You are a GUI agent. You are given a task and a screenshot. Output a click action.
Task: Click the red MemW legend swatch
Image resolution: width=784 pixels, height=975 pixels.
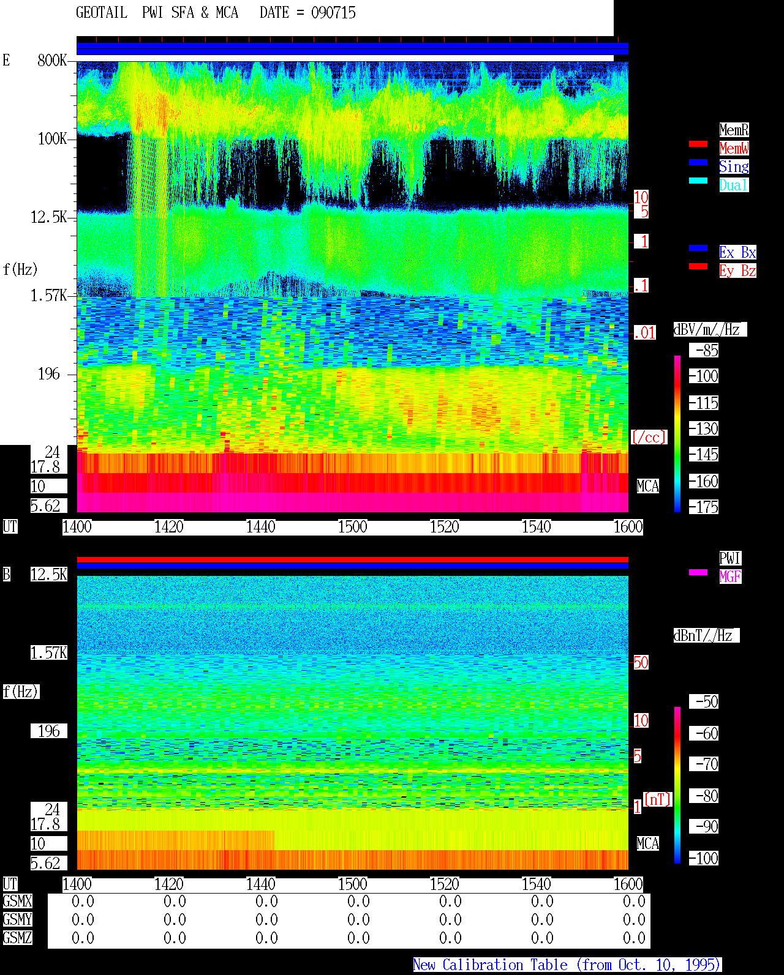(x=698, y=144)
